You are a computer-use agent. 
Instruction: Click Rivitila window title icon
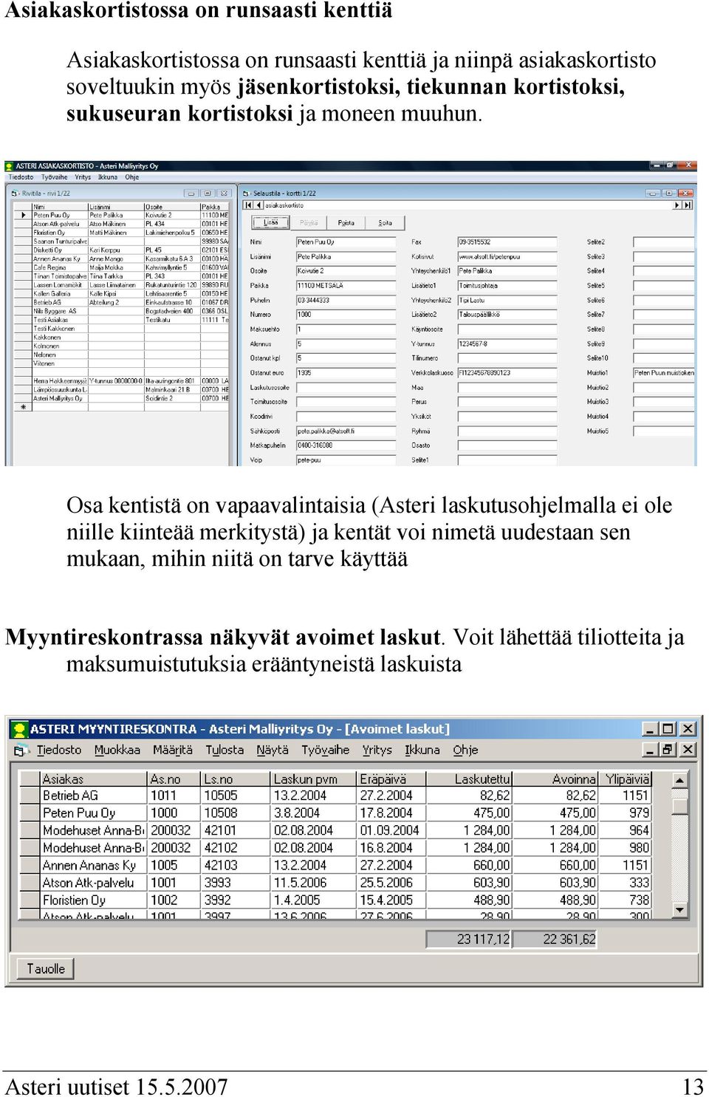(x=14, y=194)
